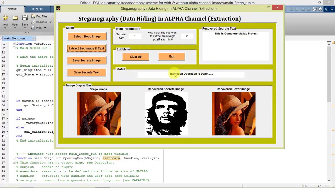Close the main_Stego_run.m editor tab

34,38
